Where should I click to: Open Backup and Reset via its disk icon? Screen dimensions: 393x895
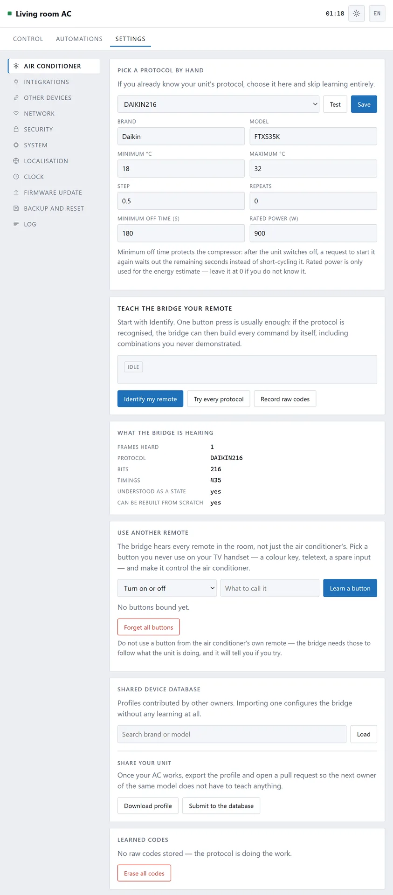16,208
